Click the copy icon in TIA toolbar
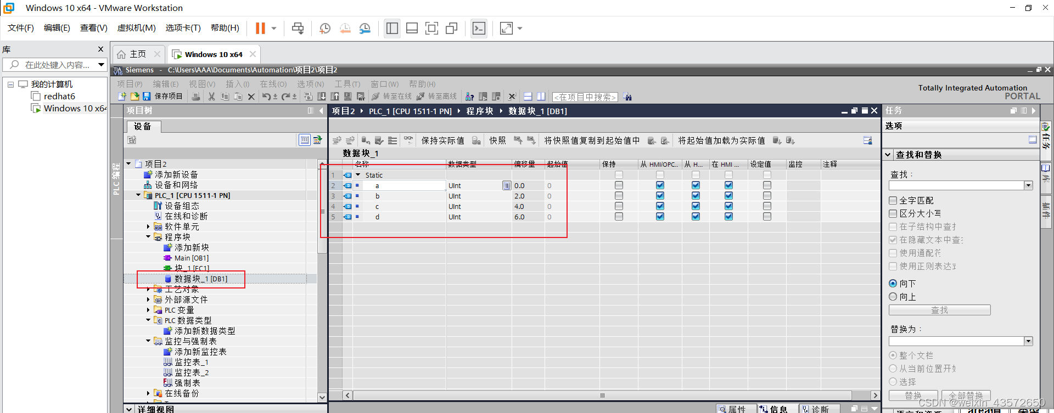This screenshot has width=1054, height=413. tap(225, 97)
